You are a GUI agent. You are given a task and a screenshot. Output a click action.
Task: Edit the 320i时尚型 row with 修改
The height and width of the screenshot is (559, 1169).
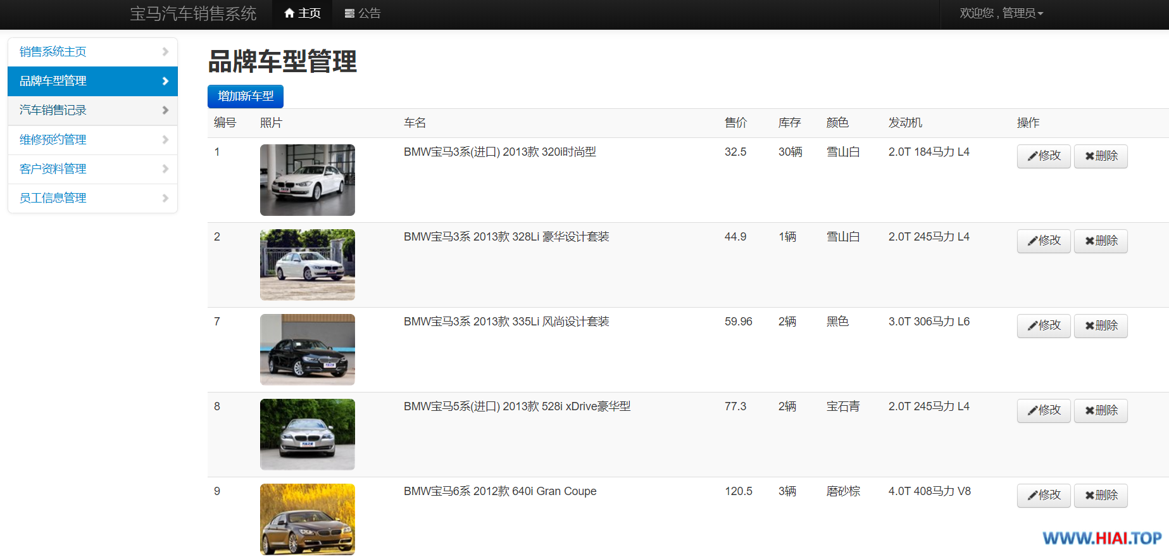[1044, 156]
